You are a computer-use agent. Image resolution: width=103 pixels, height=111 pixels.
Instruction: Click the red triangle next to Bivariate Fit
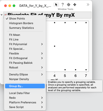tap(6, 15)
